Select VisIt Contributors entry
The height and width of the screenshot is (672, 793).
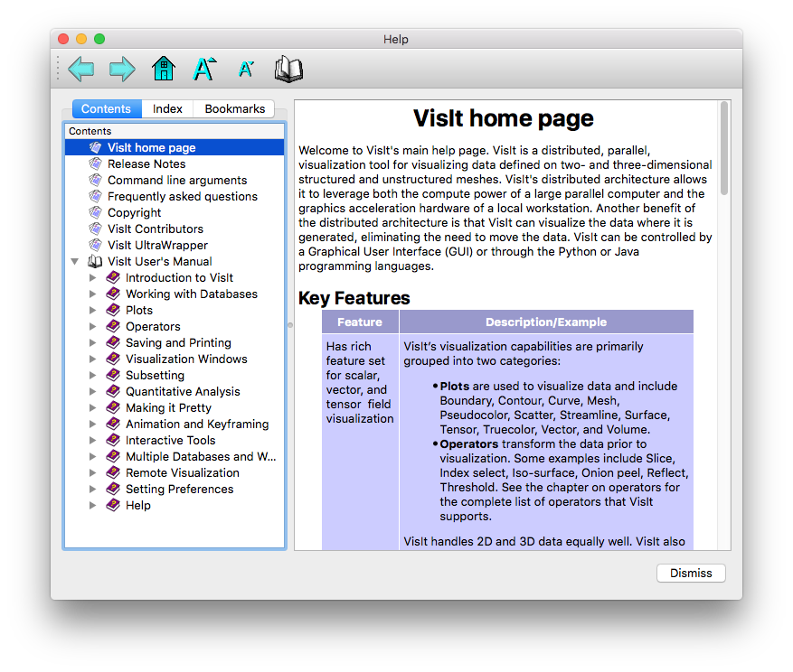tap(156, 229)
